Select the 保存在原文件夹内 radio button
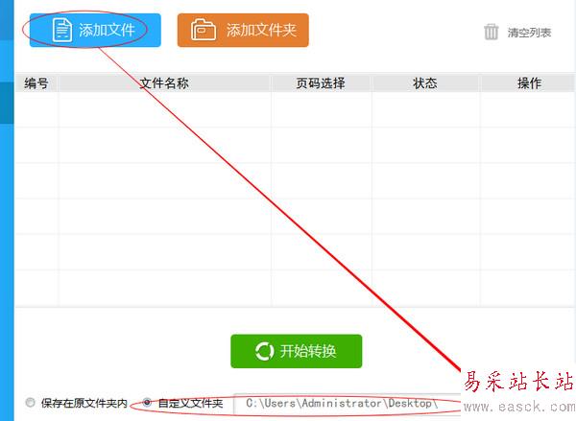The height and width of the screenshot is (421, 576). pyautogui.click(x=30, y=402)
